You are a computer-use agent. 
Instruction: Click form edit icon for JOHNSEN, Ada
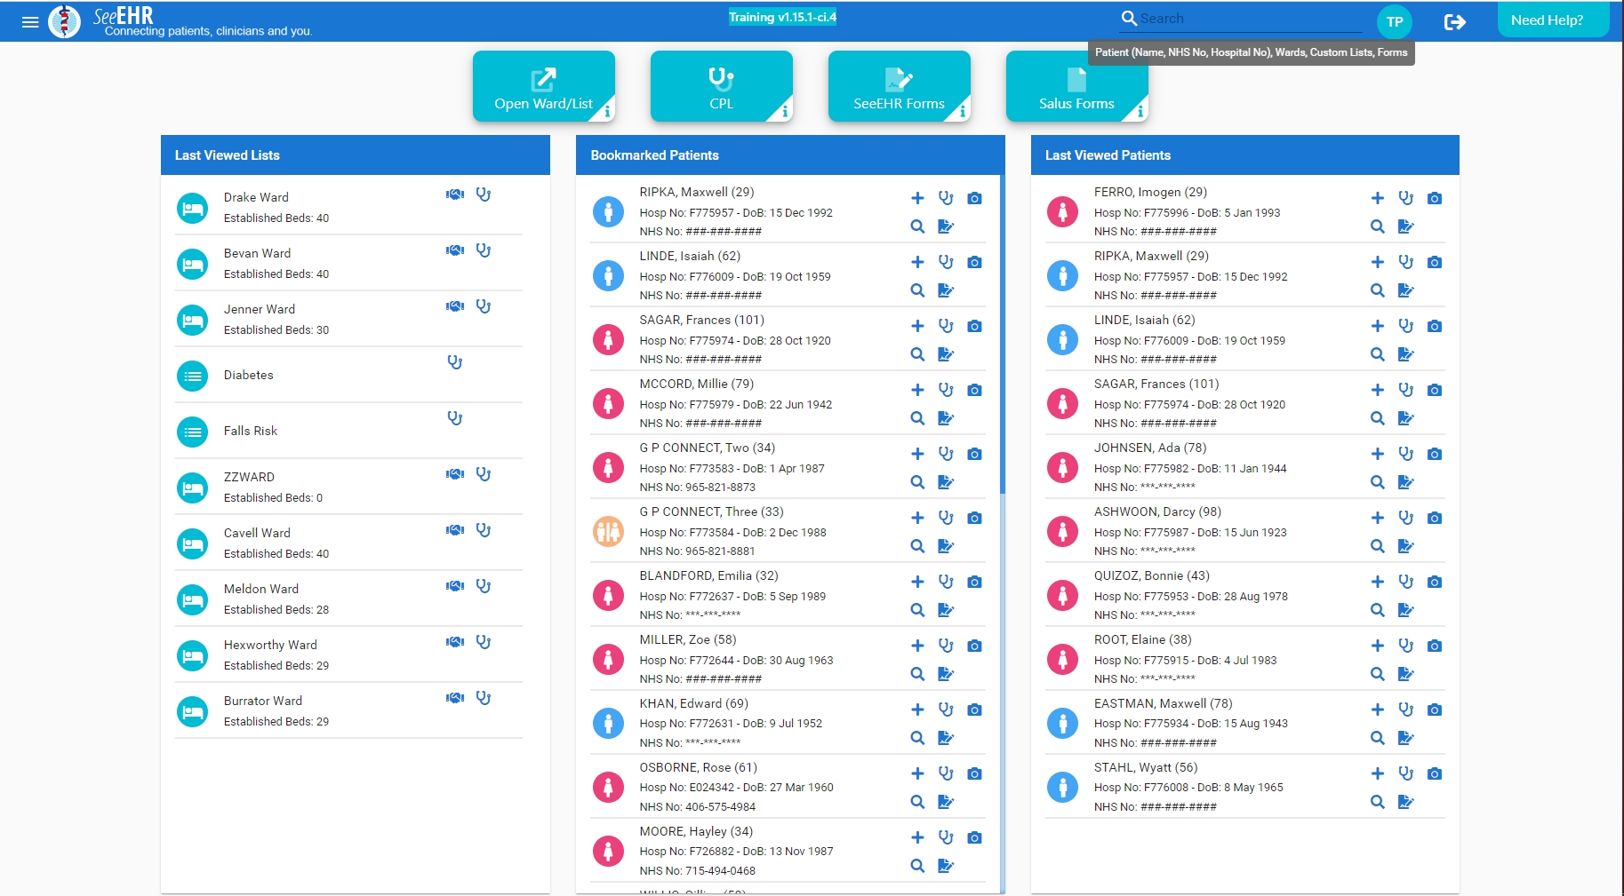pos(1405,482)
